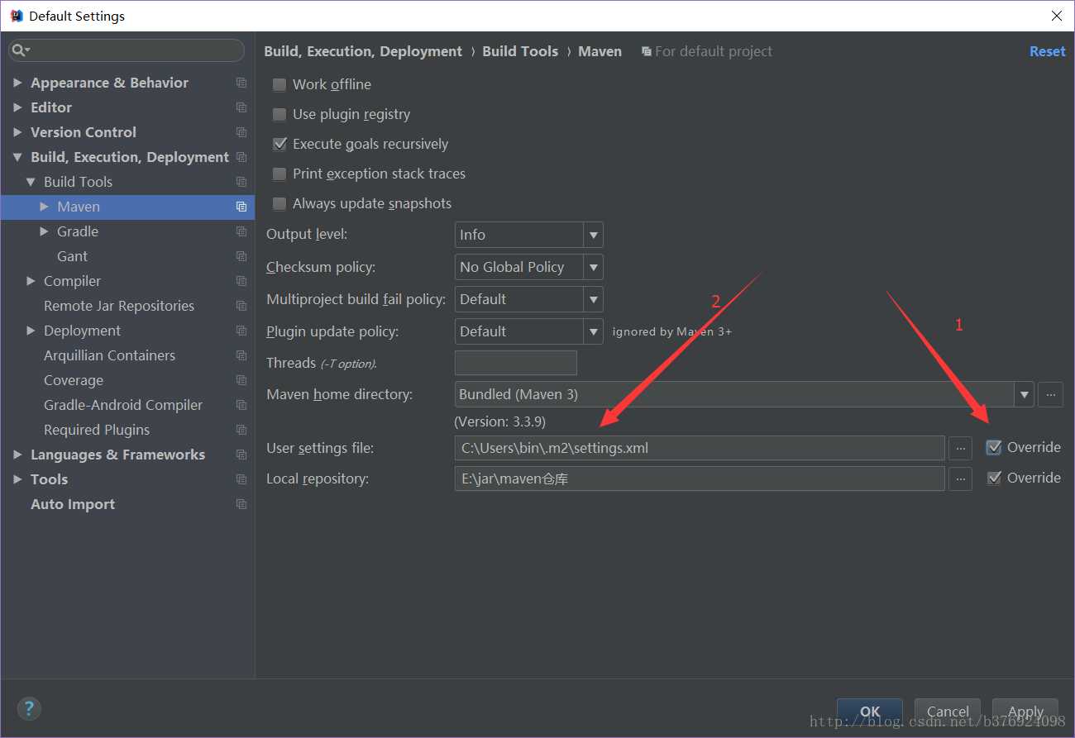This screenshot has height=738, width=1075.
Task: Click Build Tools in the breadcrumb
Action: pyautogui.click(x=520, y=51)
